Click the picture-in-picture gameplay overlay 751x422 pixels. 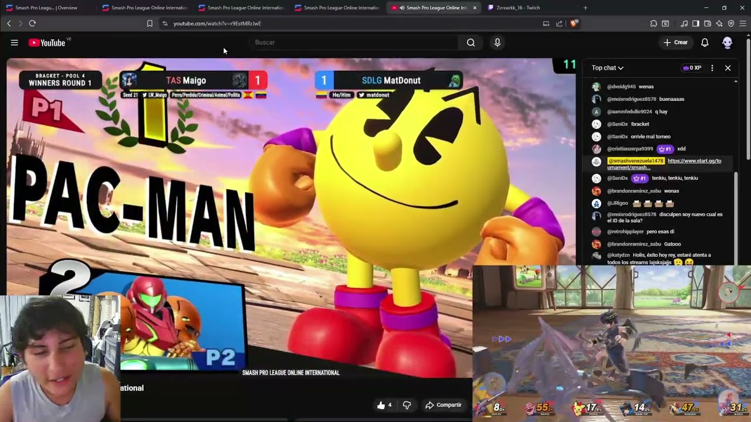coord(611,343)
